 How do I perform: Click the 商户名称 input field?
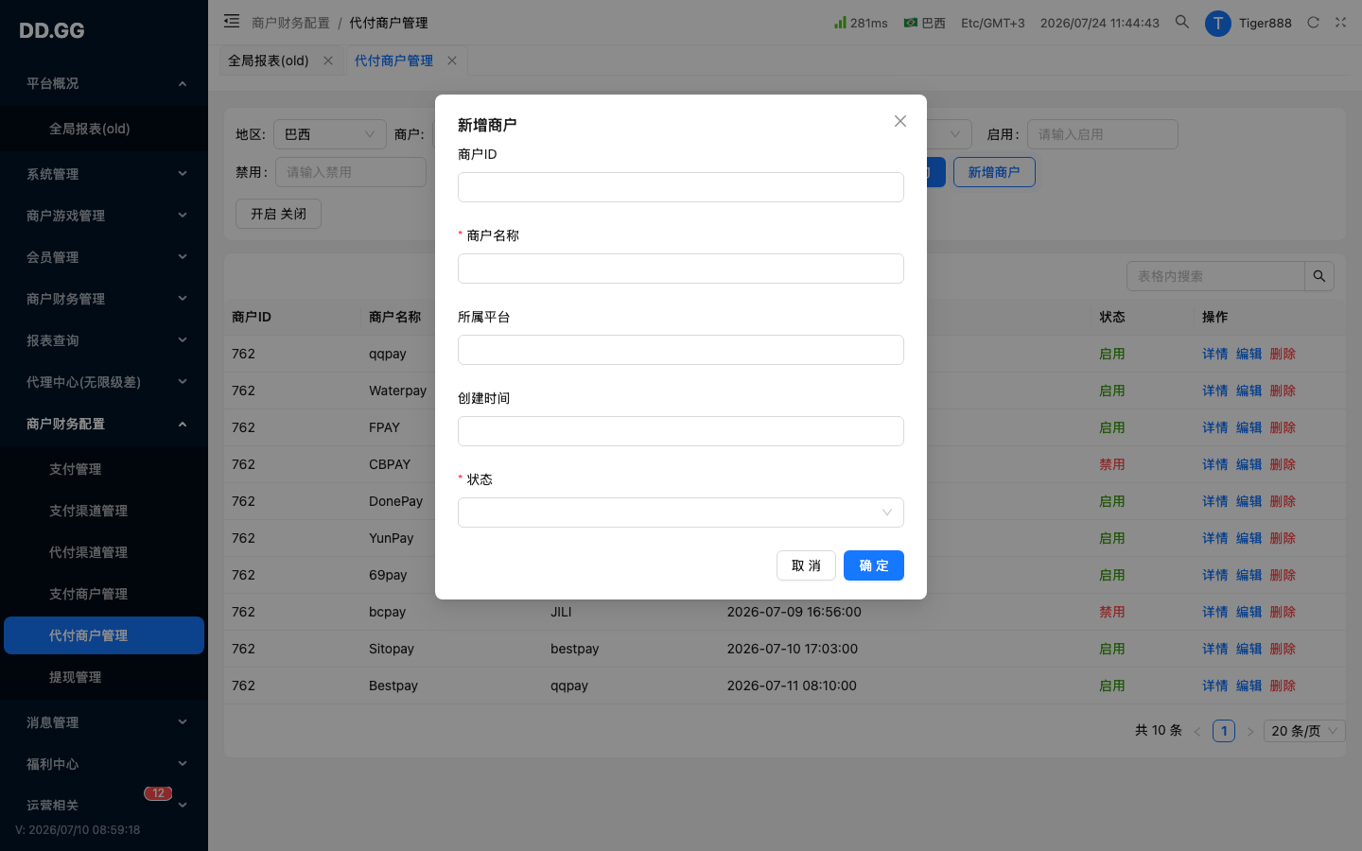pyautogui.click(x=681, y=269)
